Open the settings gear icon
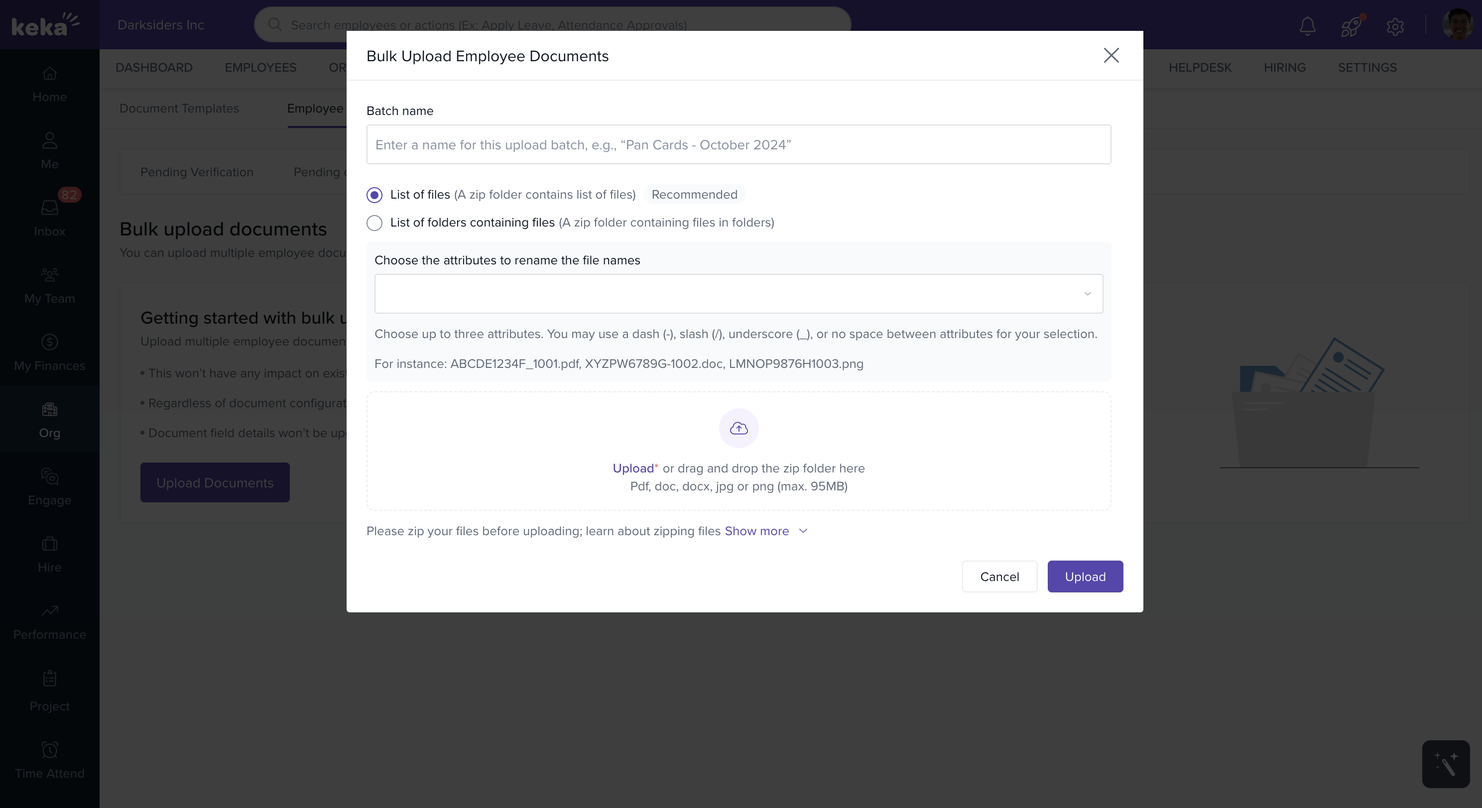The height and width of the screenshot is (808, 1482). click(x=1394, y=26)
